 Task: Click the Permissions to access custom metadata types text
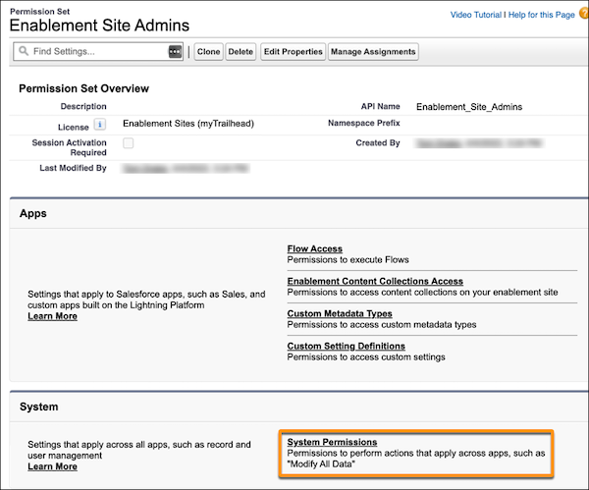point(382,325)
